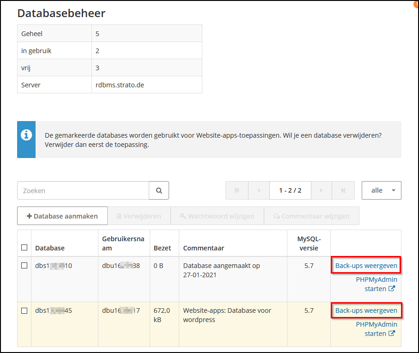This screenshot has height=353, width=419.
Task: Click external link icon in wordpress database row
Action: pyautogui.click(x=392, y=334)
